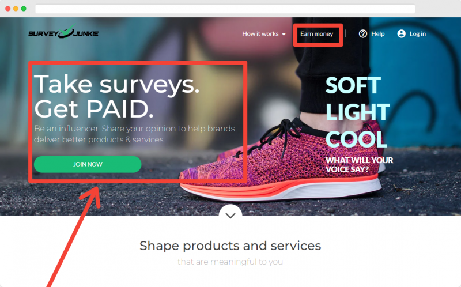Expand the How it works dropdown arrow
This screenshot has height=287, width=461.
tap(284, 35)
